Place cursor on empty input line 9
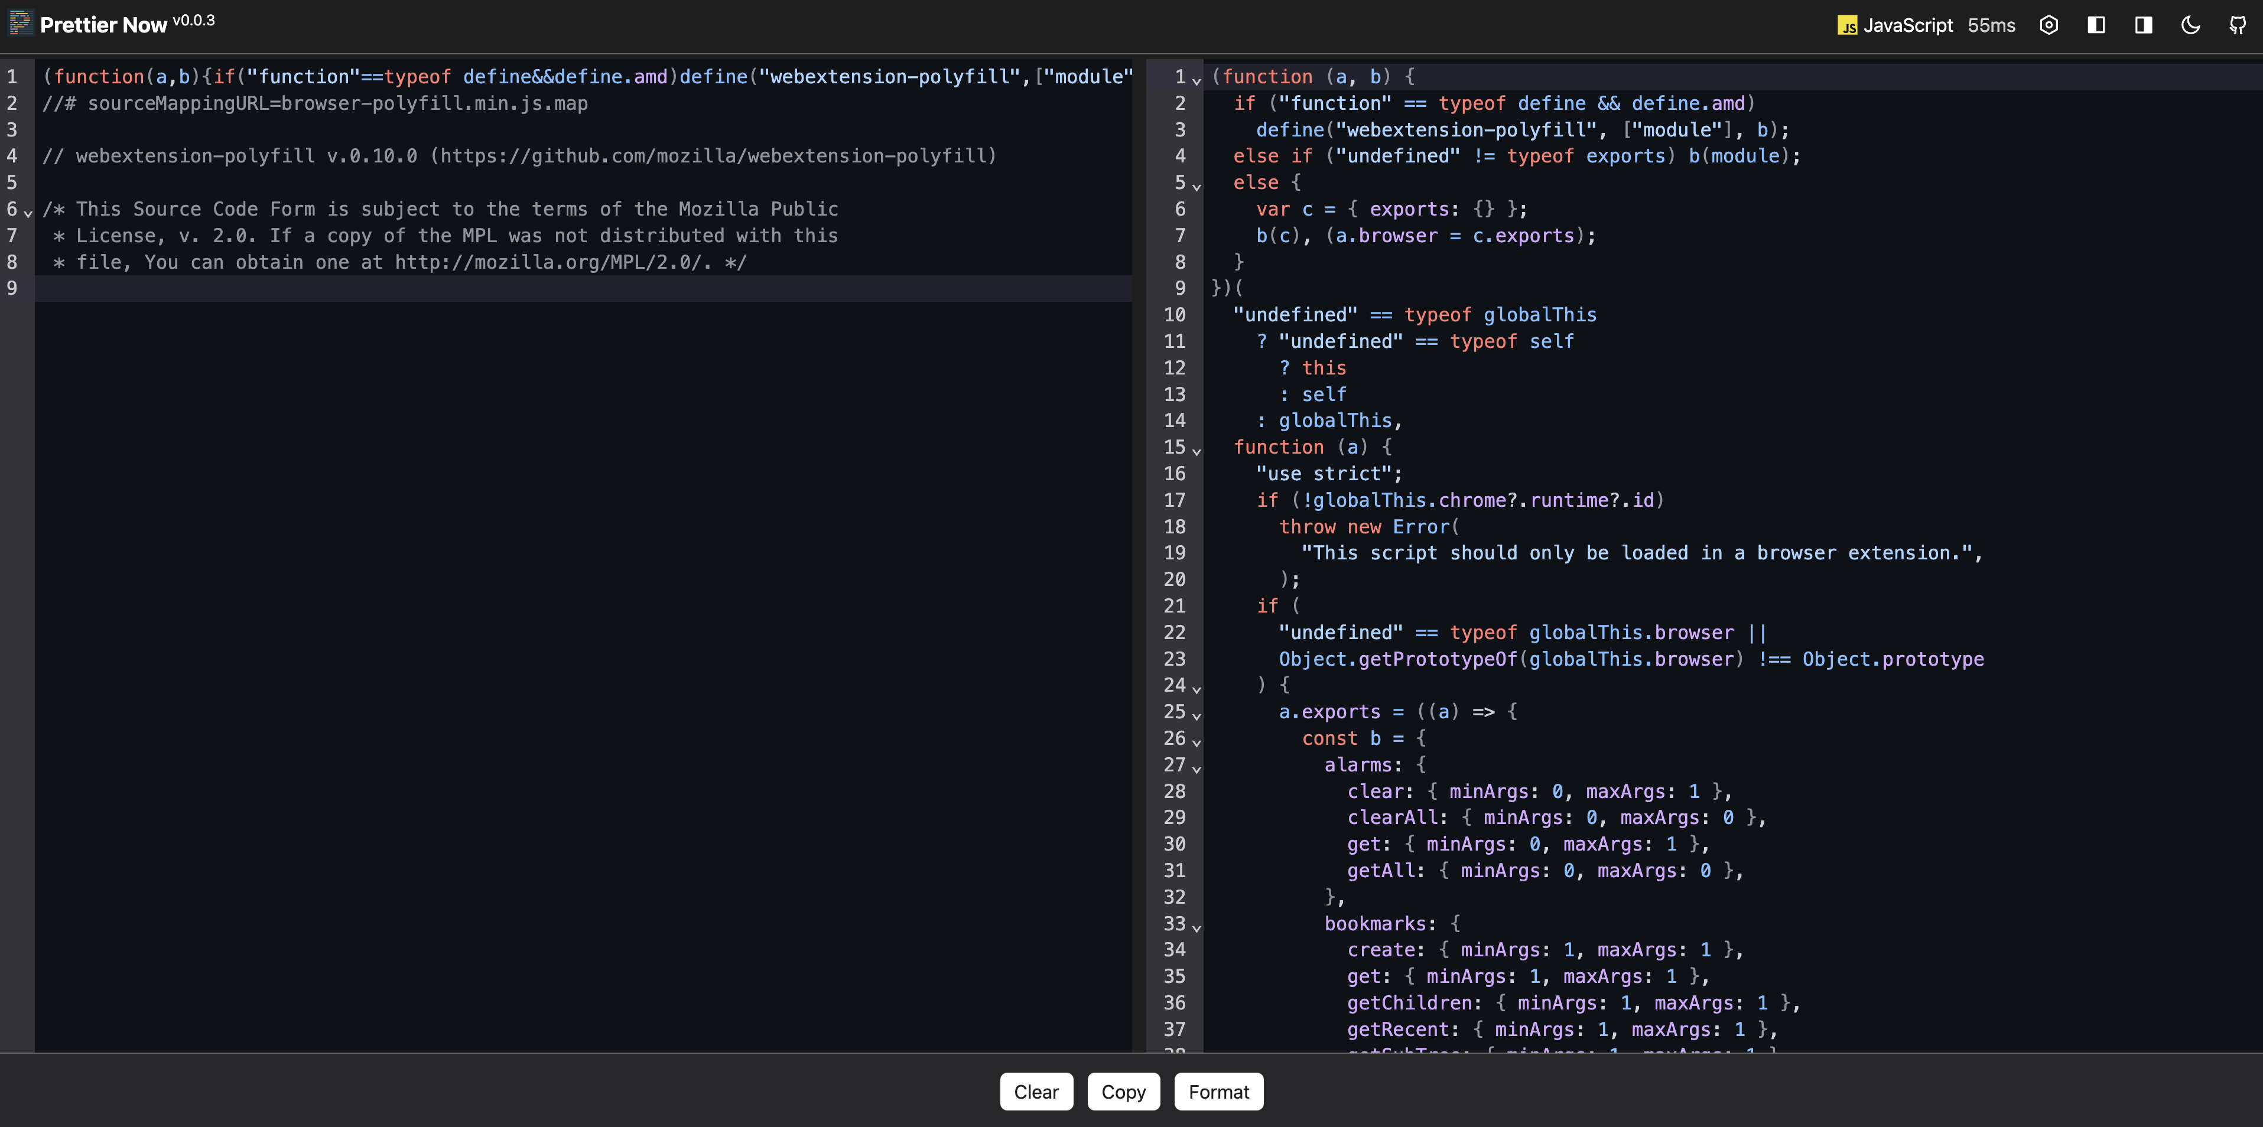 pyautogui.click(x=527, y=288)
